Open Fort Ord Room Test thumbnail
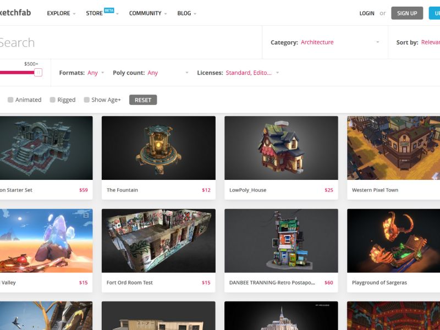The height and width of the screenshot is (330, 440). click(x=158, y=240)
